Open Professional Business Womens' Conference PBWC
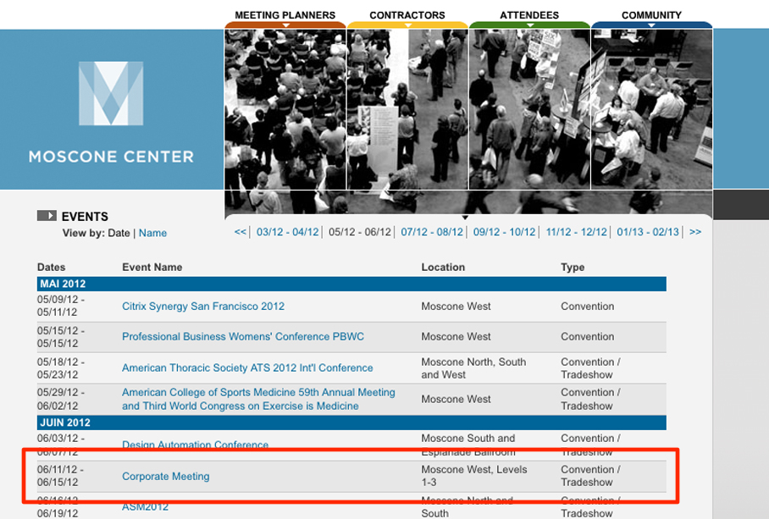The width and height of the screenshot is (769, 519). coord(243,337)
